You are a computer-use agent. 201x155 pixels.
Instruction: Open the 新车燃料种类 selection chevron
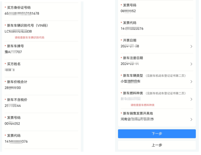click(191, 99)
